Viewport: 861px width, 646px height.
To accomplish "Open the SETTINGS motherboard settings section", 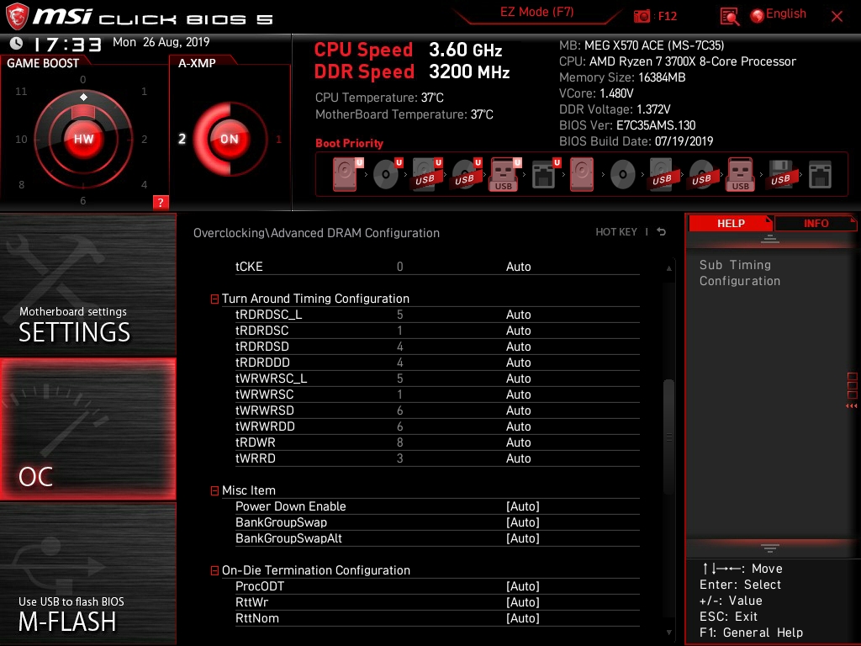I will coord(87,284).
